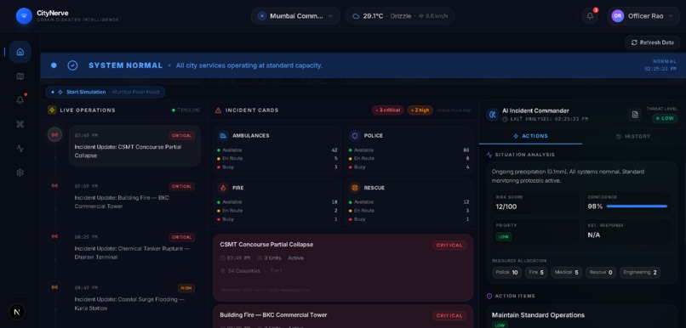Click the N logo badge at bottom left
This screenshot has height=328, width=686.
tap(17, 312)
